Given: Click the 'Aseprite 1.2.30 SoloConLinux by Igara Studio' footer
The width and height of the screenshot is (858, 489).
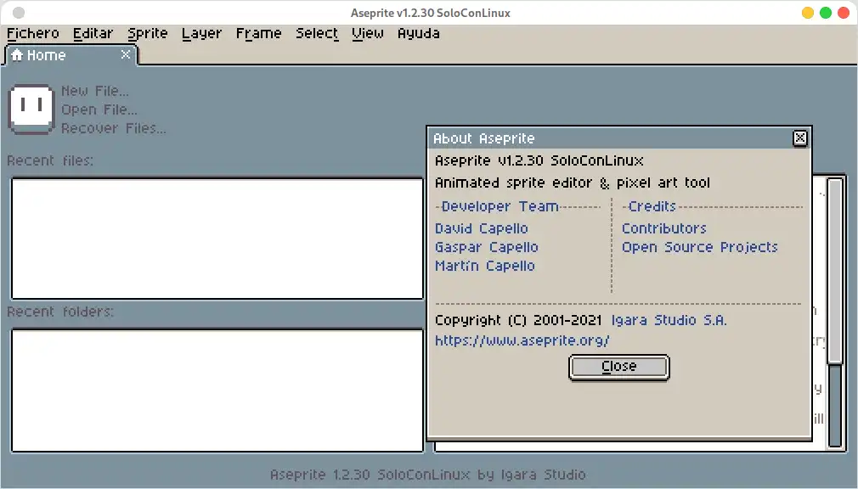Looking at the screenshot, I should (x=428, y=475).
